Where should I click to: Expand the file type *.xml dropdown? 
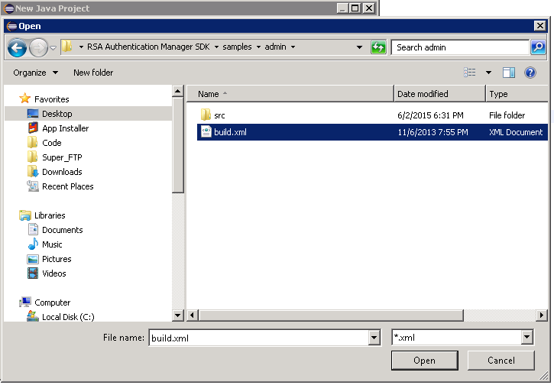526,338
